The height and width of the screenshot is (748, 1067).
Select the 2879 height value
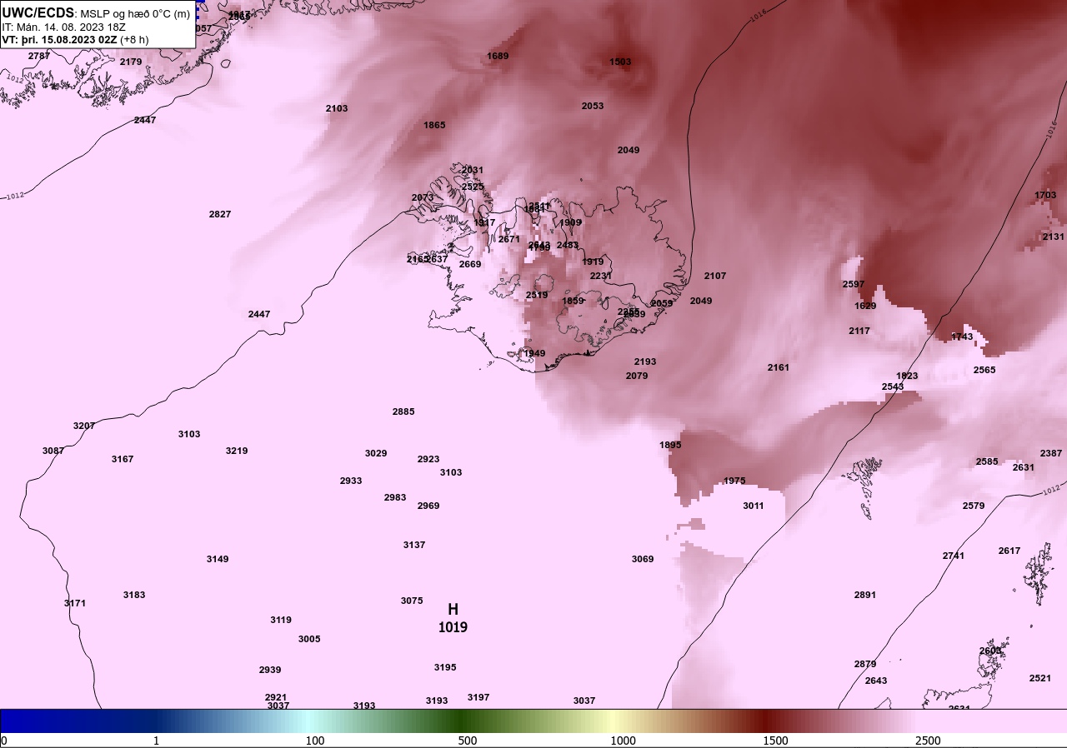(x=865, y=664)
